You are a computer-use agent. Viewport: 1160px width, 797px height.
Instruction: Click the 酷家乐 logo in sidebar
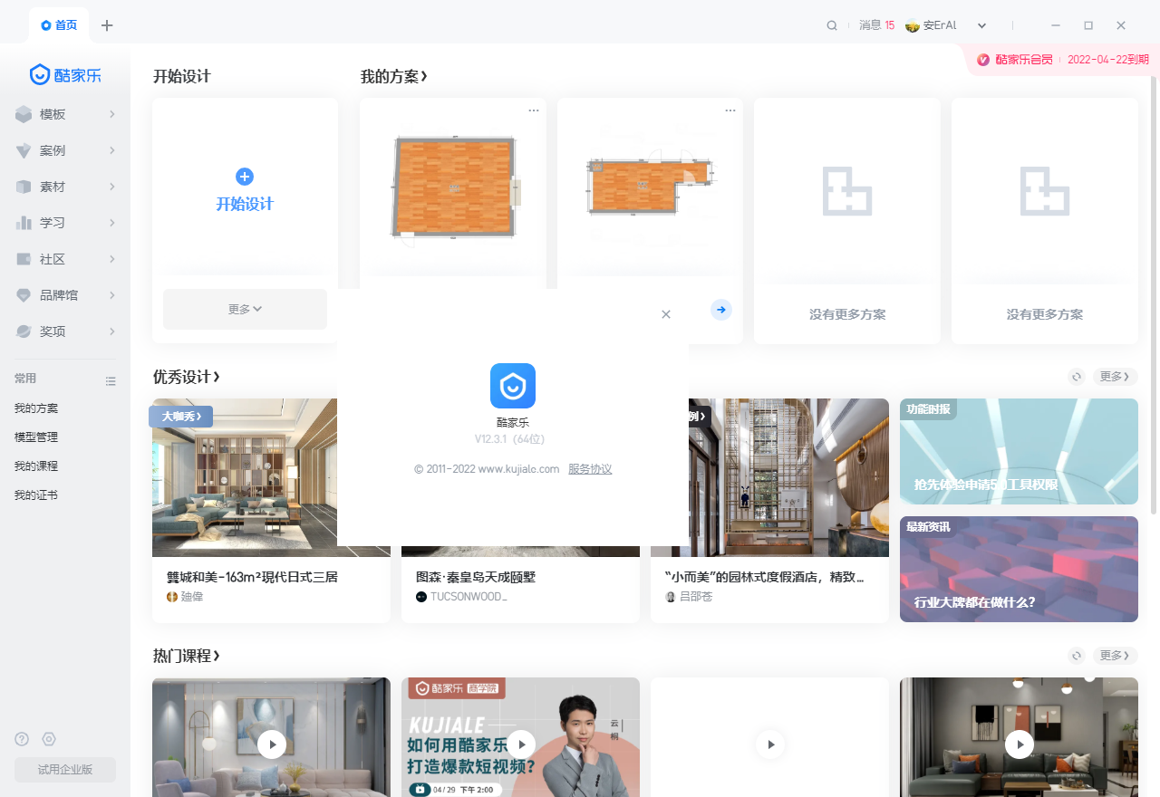click(65, 75)
